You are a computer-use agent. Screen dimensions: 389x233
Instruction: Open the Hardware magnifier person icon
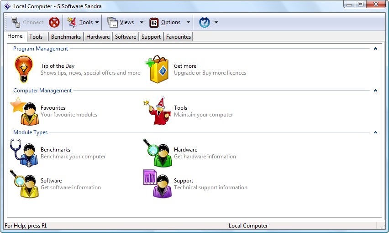(x=158, y=153)
